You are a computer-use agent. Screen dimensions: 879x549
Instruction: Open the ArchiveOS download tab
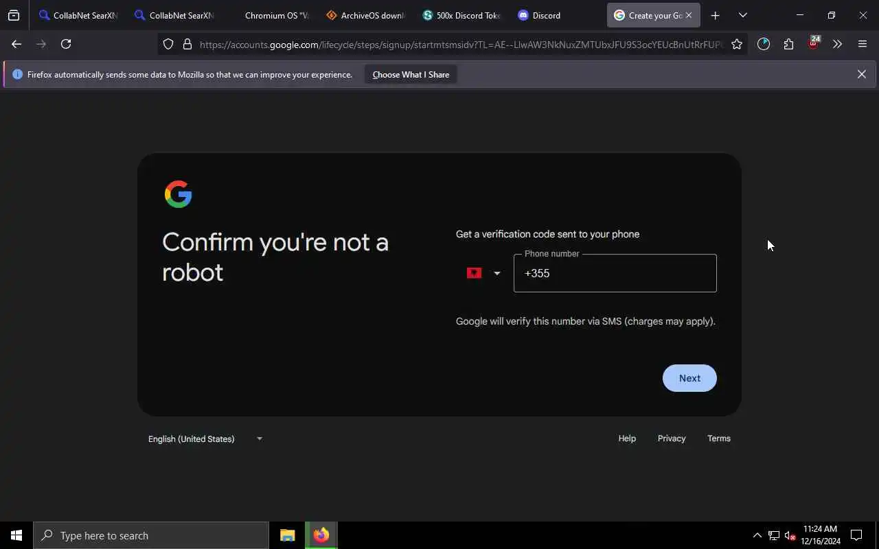tap(367, 15)
